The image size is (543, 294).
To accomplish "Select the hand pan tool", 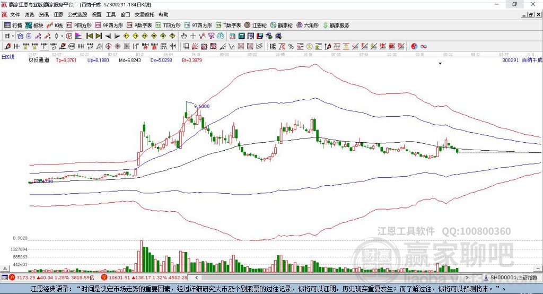I will 184,36.
